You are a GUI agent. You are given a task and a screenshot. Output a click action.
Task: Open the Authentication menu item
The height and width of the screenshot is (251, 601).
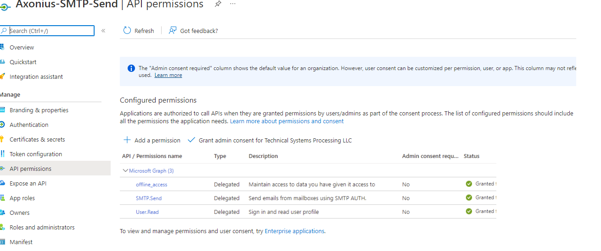(29, 125)
